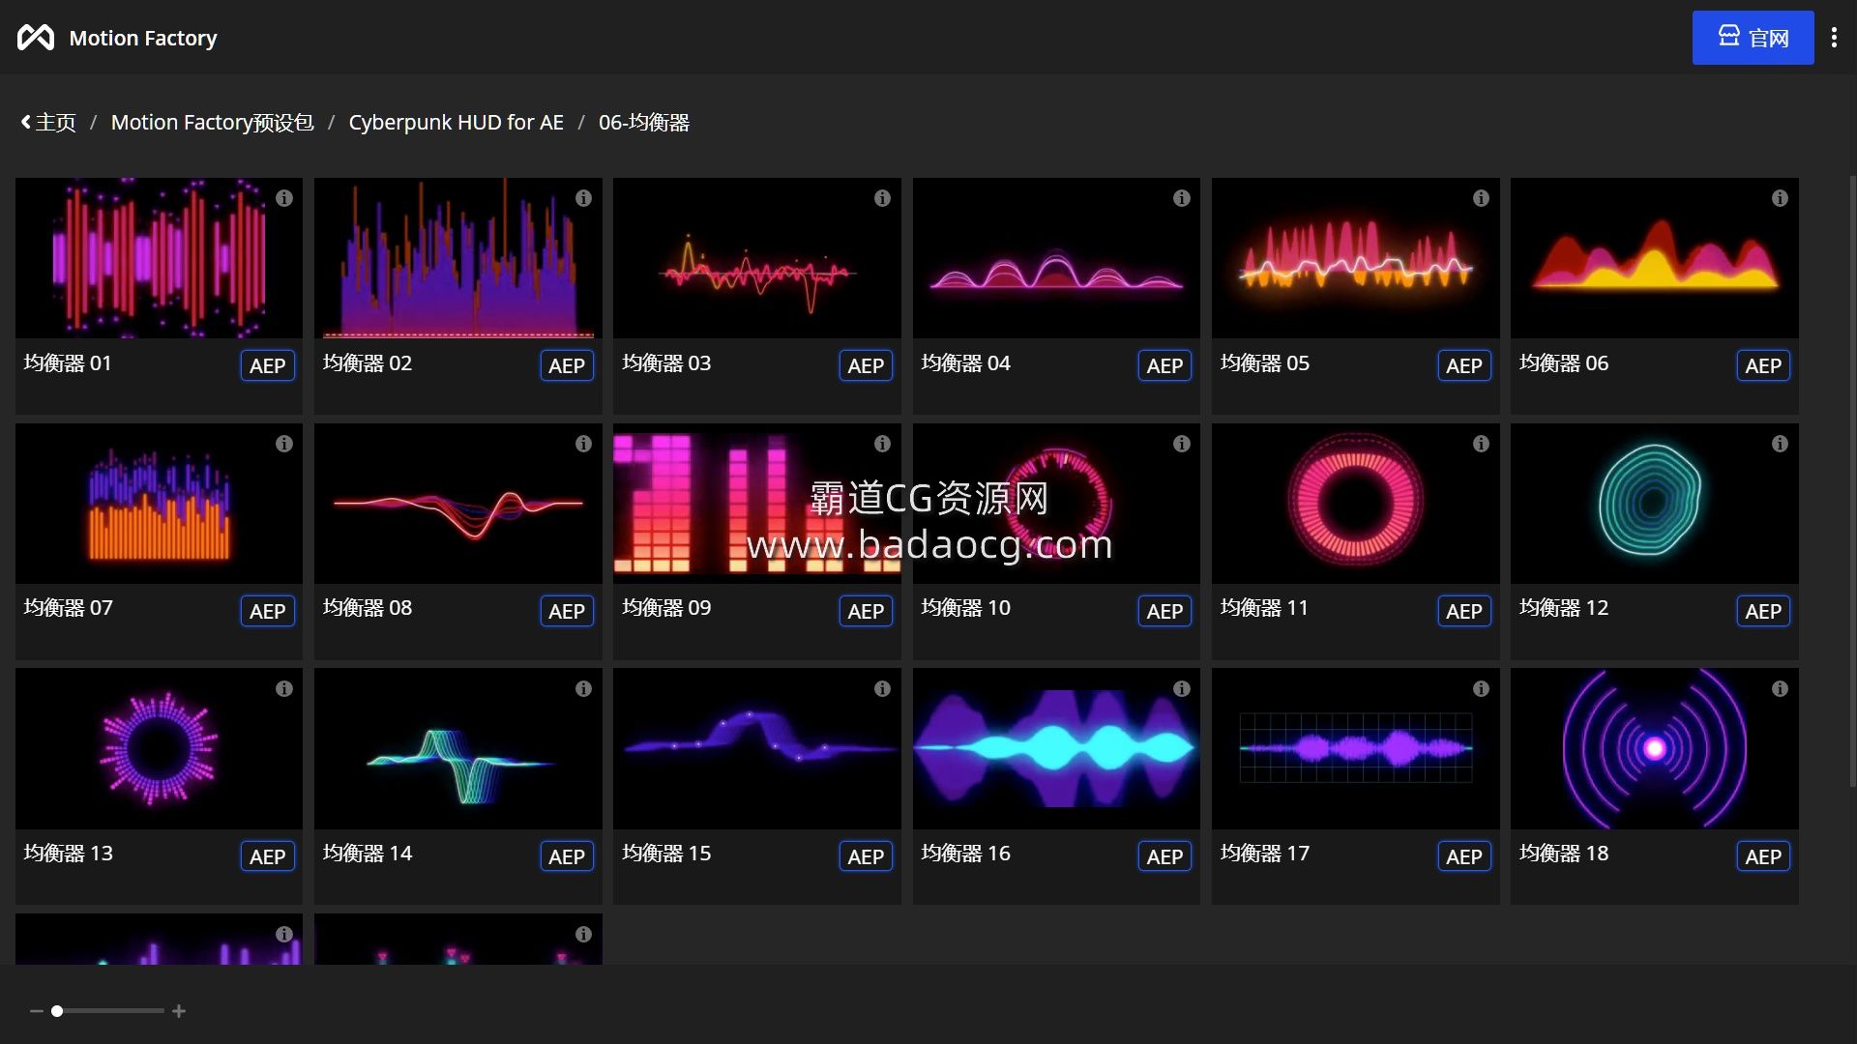Open Motion Factory预设包 breadcrumb
This screenshot has height=1044, width=1857.
(x=213, y=123)
